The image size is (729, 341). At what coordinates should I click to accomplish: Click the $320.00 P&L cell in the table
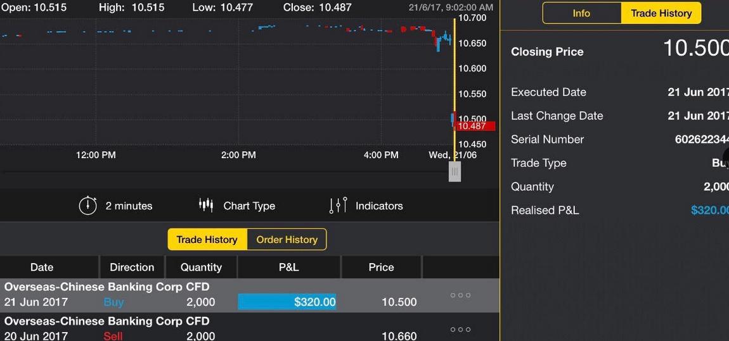287,302
